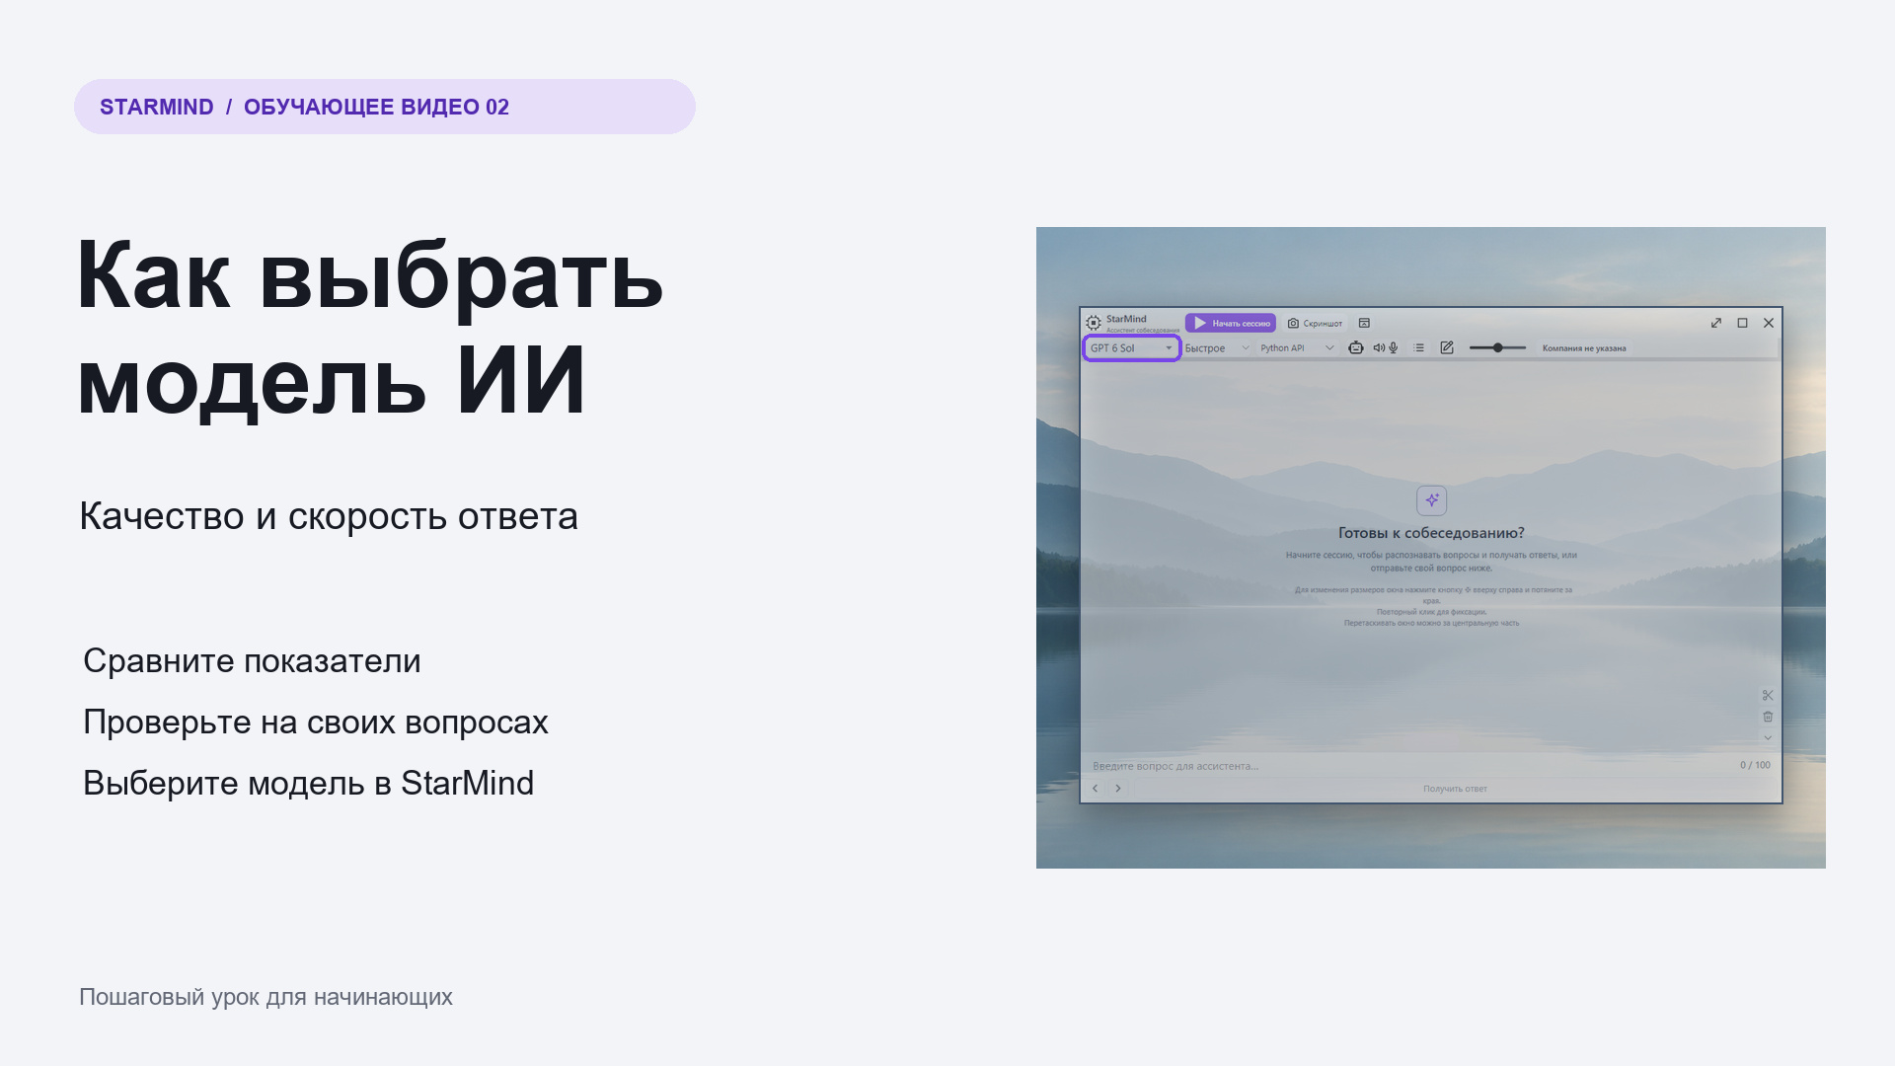Toggle the speaker audio icon
Viewport: 1895px width, 1066px height.
pos(1379,347)
